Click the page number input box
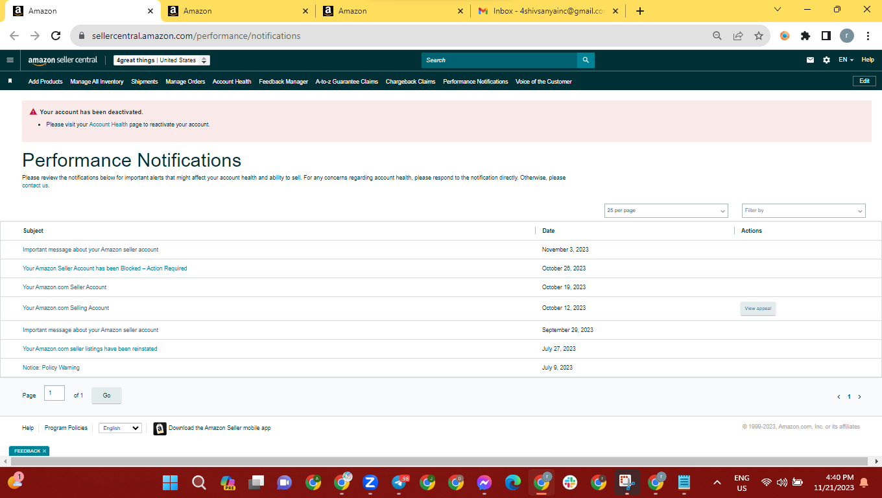The width and height of the screenshot is (882, 498). pos(54,393)
